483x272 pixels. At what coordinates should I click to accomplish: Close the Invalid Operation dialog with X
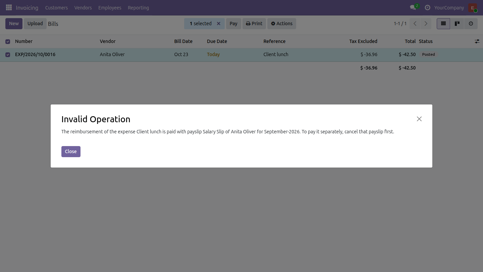[x=419, y=119]
